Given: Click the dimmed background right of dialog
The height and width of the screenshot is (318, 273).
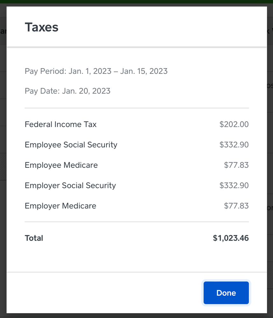Looking at the screenshot, I should [x=270, y=159].
